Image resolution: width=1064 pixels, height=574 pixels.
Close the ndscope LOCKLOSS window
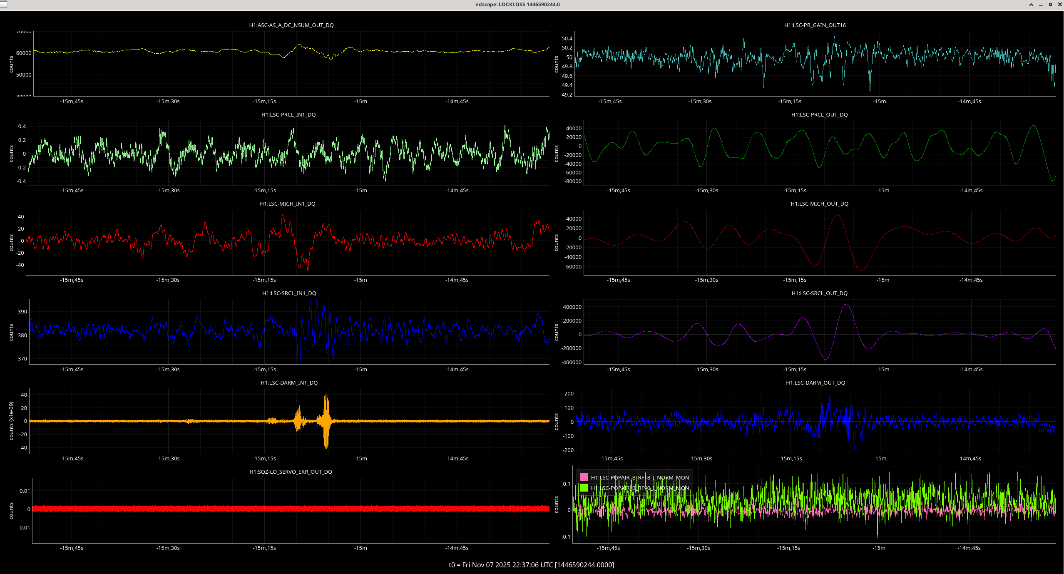point(1060,5)
